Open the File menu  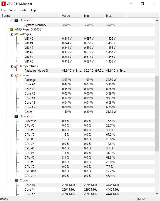[4, 10]
